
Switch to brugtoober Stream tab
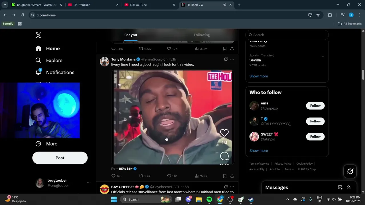point(36,5)
